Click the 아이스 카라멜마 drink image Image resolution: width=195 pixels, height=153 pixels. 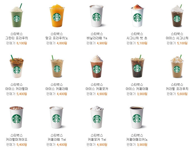[17, 66]
